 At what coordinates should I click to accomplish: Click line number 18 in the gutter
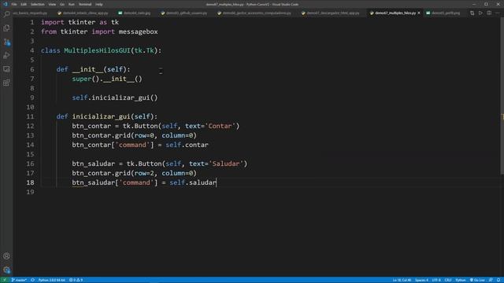point(30,182)
